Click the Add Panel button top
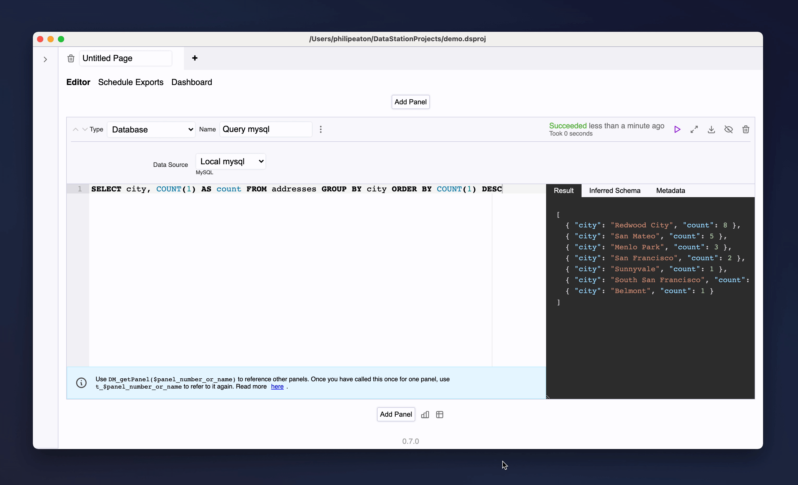The image size is (798, 485). click(x=411, y=101)
